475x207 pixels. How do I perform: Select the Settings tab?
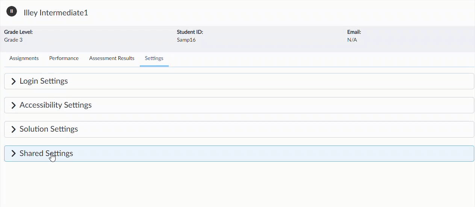point(154,58)
